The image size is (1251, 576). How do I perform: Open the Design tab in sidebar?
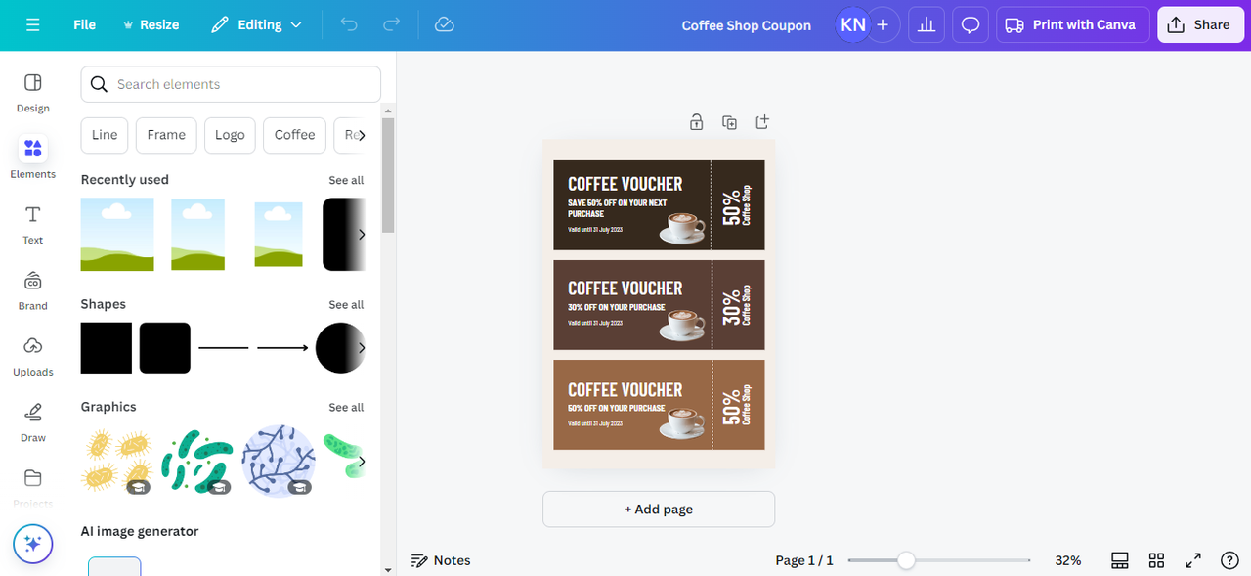33,93
